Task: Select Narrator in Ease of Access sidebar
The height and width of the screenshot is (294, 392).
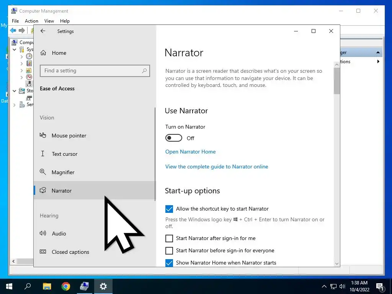Action: pos(95,191)
